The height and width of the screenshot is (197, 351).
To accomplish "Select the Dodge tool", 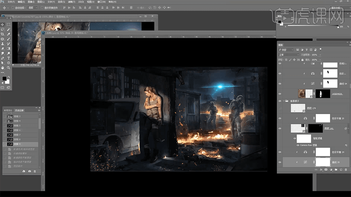I will (x=9, y=53).
